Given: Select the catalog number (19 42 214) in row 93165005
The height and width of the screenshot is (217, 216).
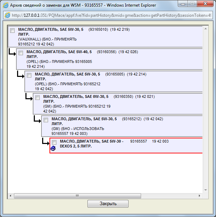Looking at the screenshot, I should coord(137,74).
